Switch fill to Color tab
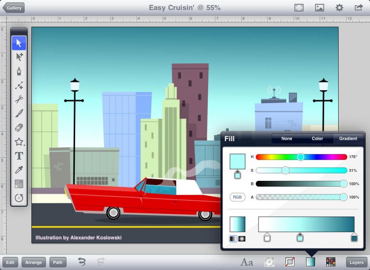Image resolution: width=370 pixels, height=270 pixels. pyautogui.click(x=317, y=139)
